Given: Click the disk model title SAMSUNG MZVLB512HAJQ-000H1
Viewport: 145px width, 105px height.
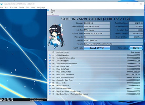Looking at the screenshot, I should [95, 19].
